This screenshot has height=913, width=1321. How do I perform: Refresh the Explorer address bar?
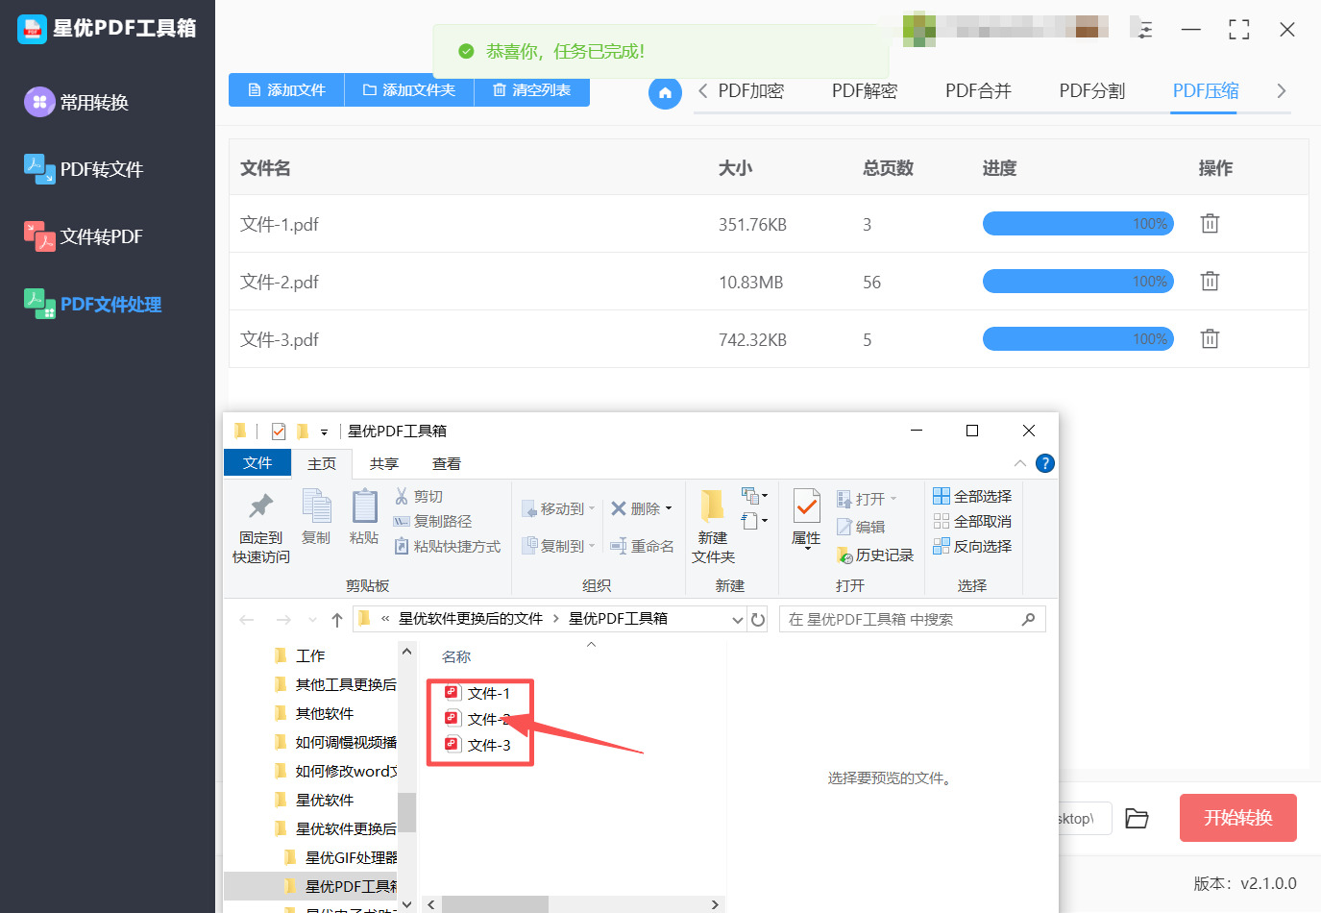click(758, 620)
